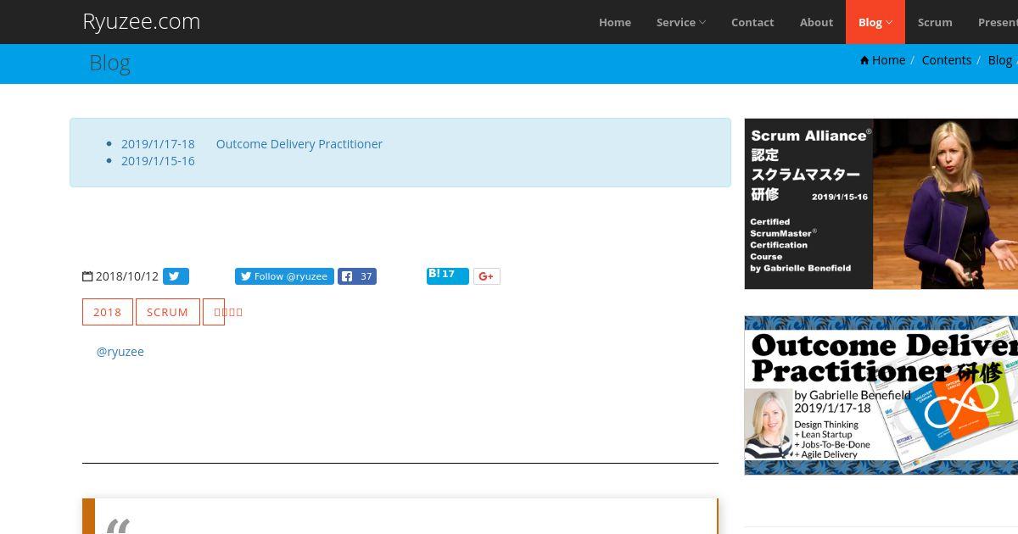The image size is (1018, 534).
Task: Click the Contents breadcrumb link
Action: pyautogui.click(x=947, y=60)
